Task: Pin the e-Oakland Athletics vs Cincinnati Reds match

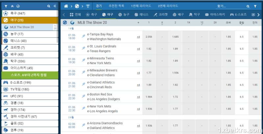Action: point(84,84)
